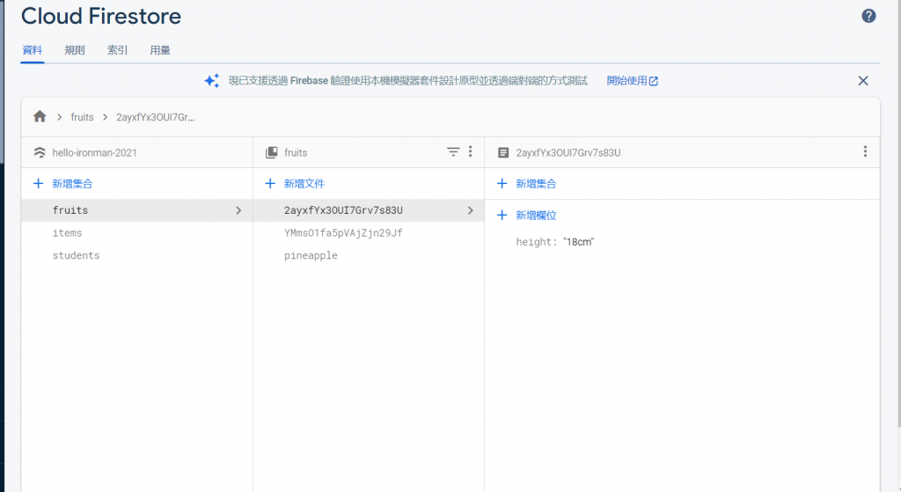Click the hello-ironman-2021 database icon

point(39,152)
